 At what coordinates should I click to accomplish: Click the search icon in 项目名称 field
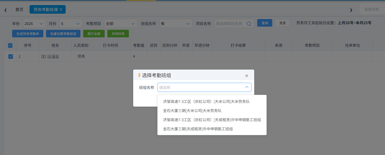tap(249, 24)
